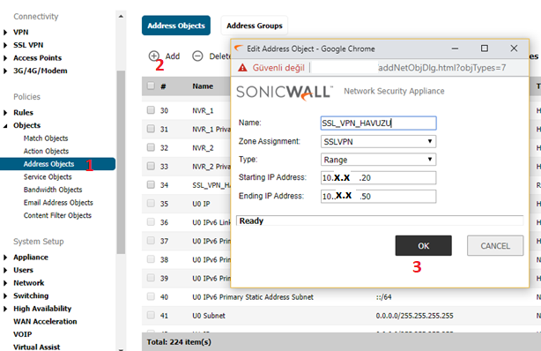
Task: Click the # column header
Action: point(163,86)
